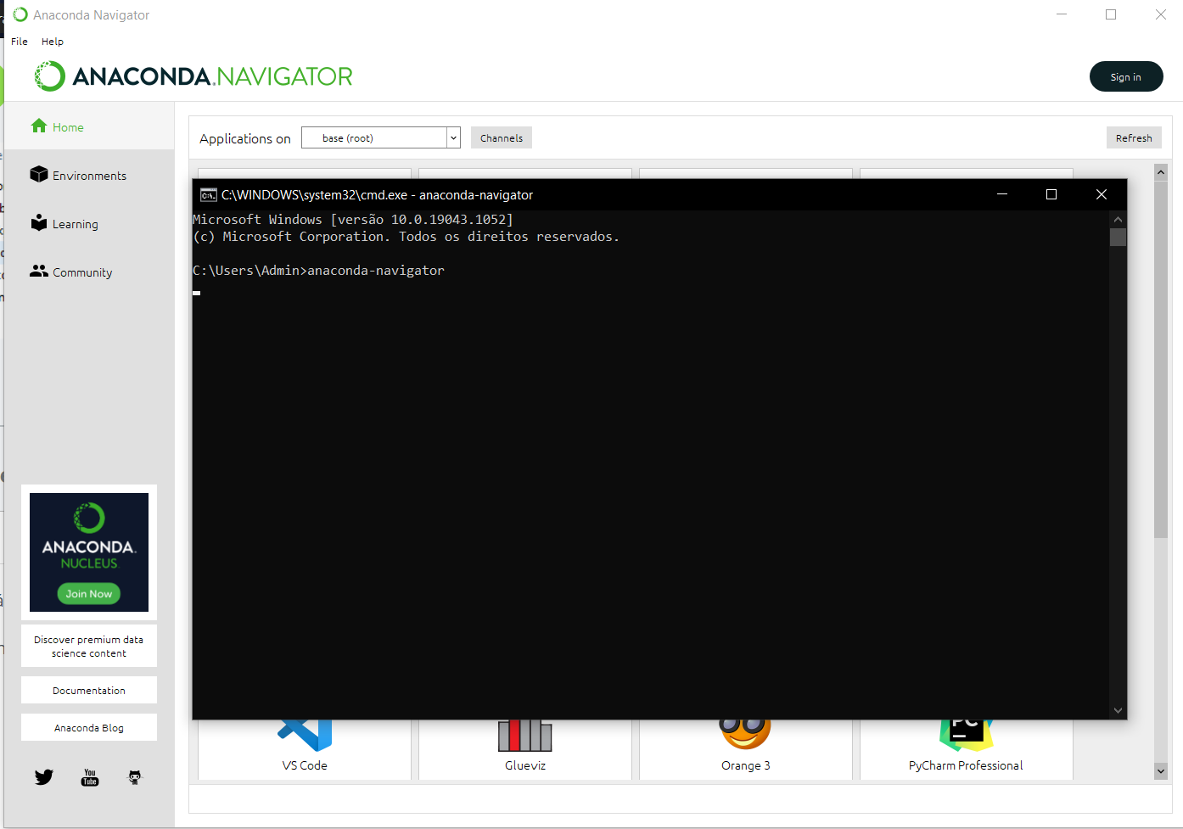Click the applications pane scrollbar thumb
1183x829 pixels.
[1161, 359]
